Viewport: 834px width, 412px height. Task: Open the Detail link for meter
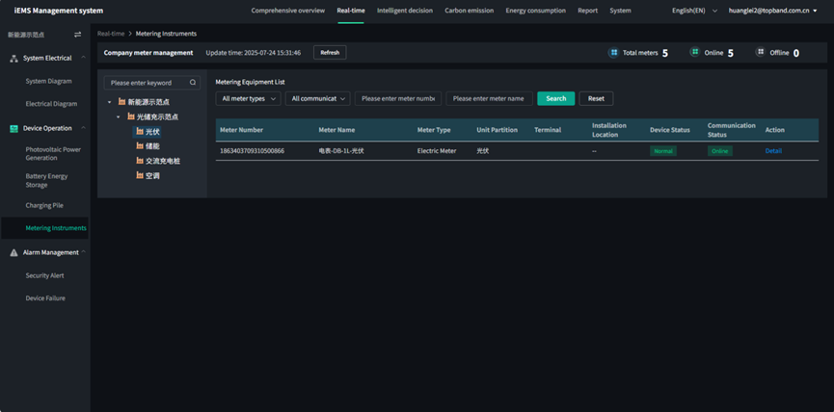773,151
